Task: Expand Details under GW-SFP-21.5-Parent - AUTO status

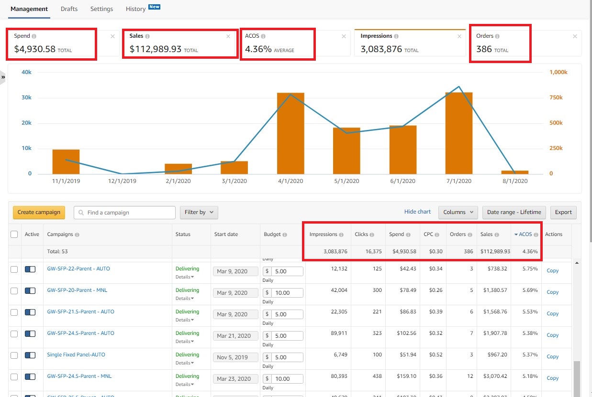Action: coord(184,320)
